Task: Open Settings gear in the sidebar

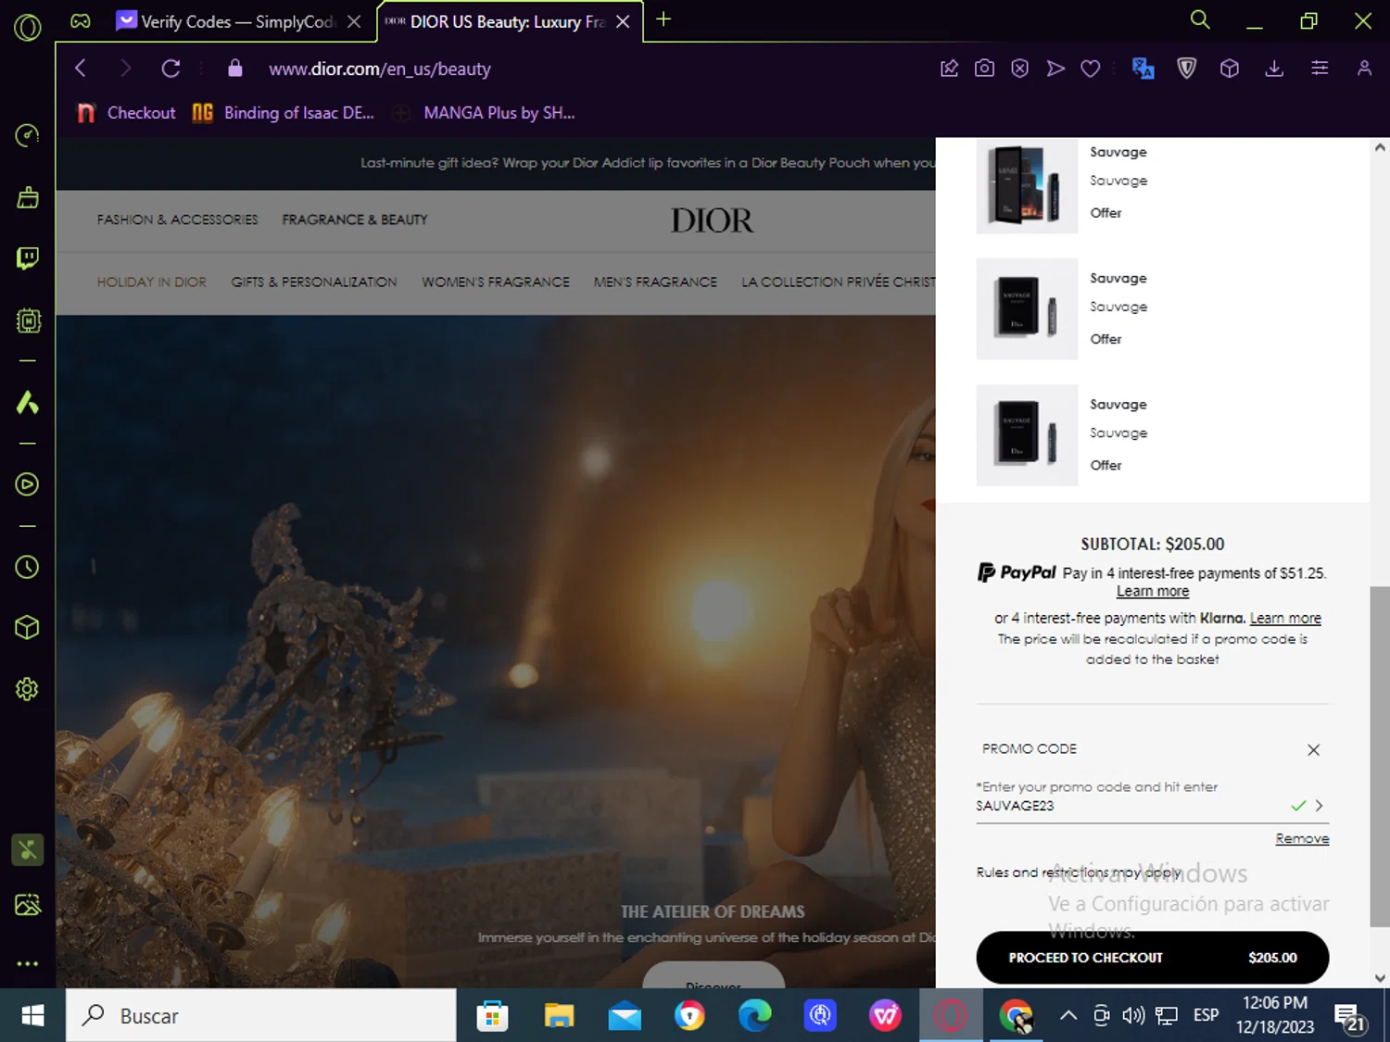Action: point(28,689)
